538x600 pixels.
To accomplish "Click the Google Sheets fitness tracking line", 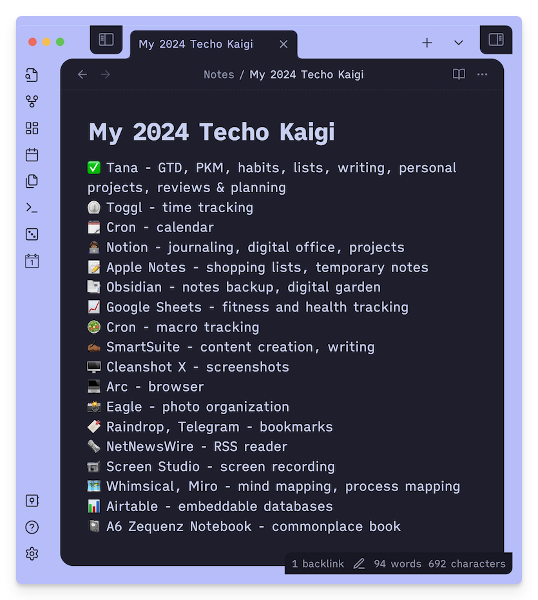I will point(247,307).
